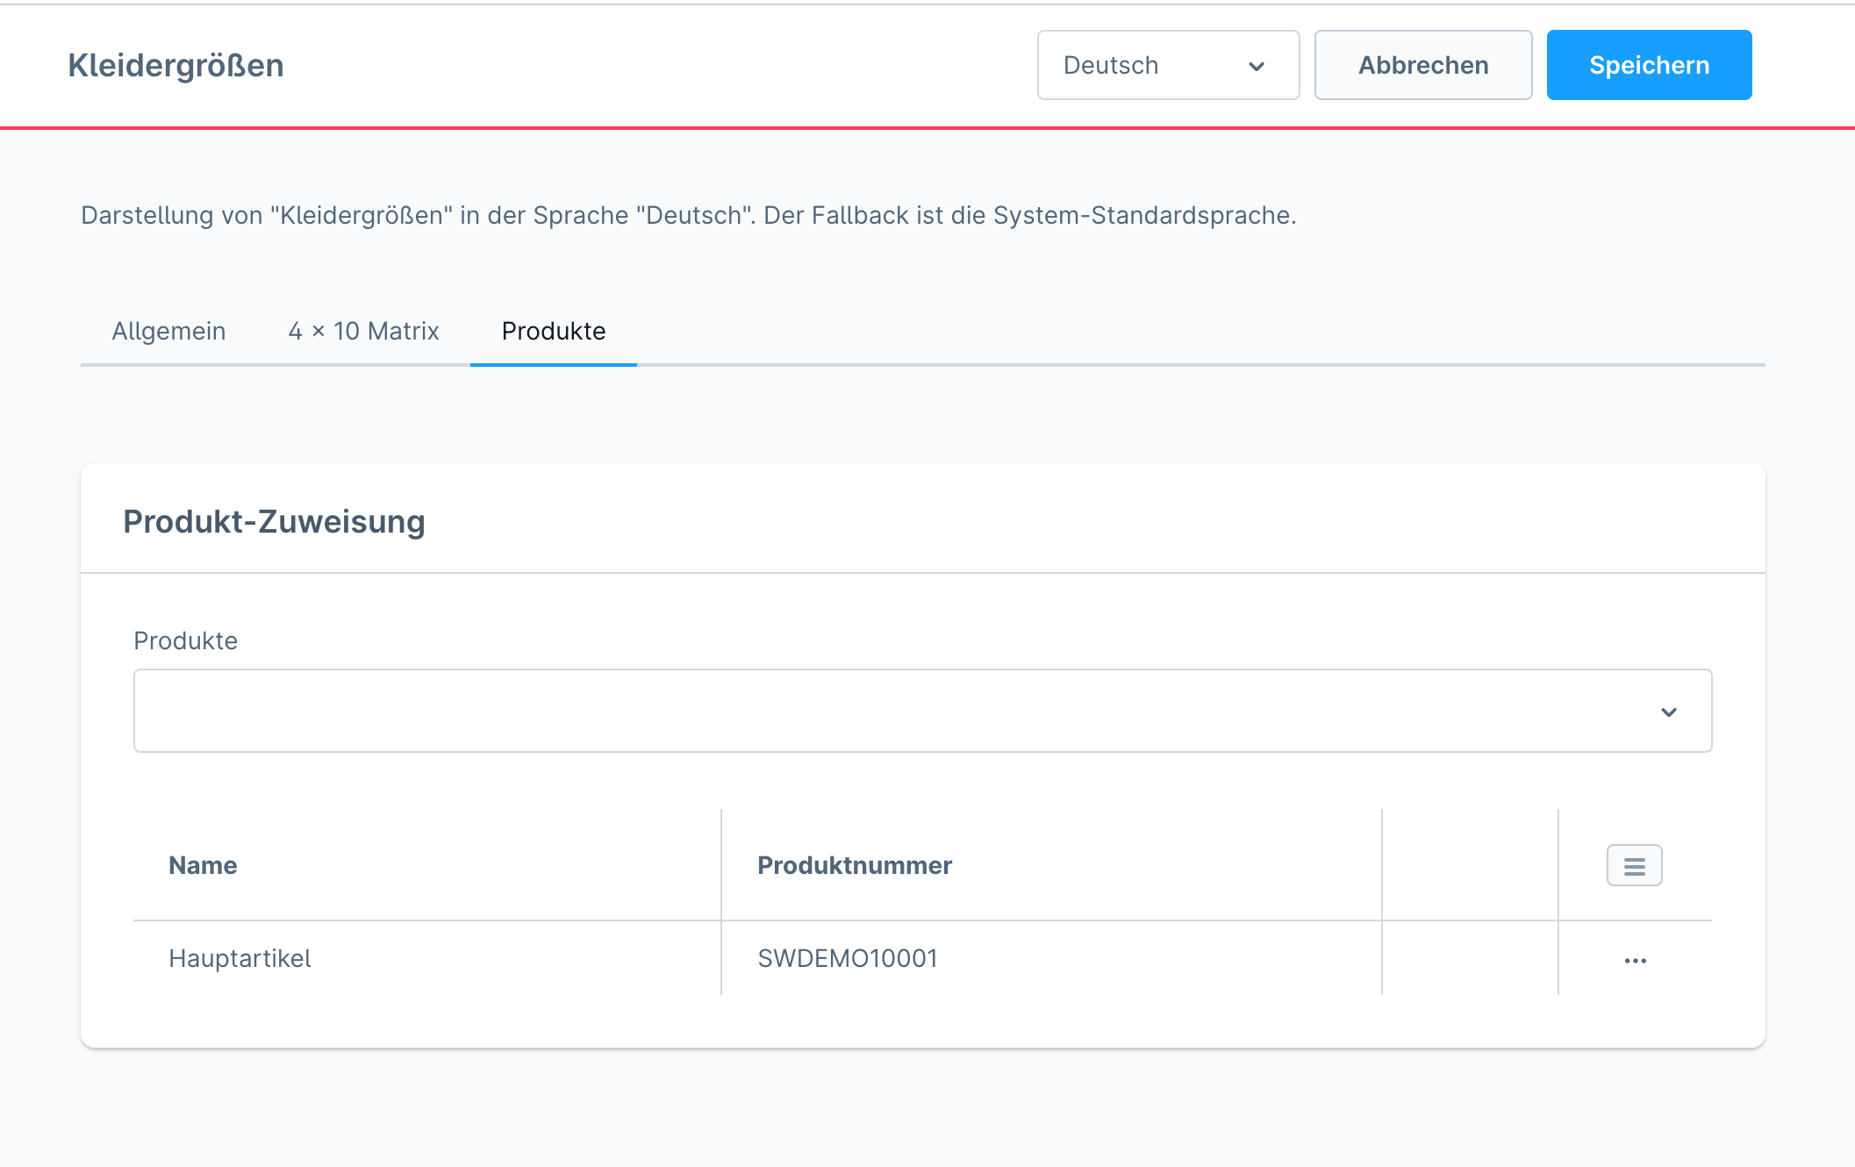Click the Produkt-Zuweisung card heading
The height and width of the screenshot is (1167, 1855).
274,521
